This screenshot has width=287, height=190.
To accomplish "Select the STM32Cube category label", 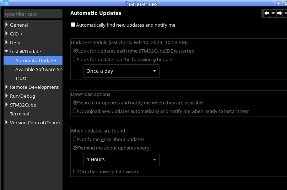I will [23, 105].
